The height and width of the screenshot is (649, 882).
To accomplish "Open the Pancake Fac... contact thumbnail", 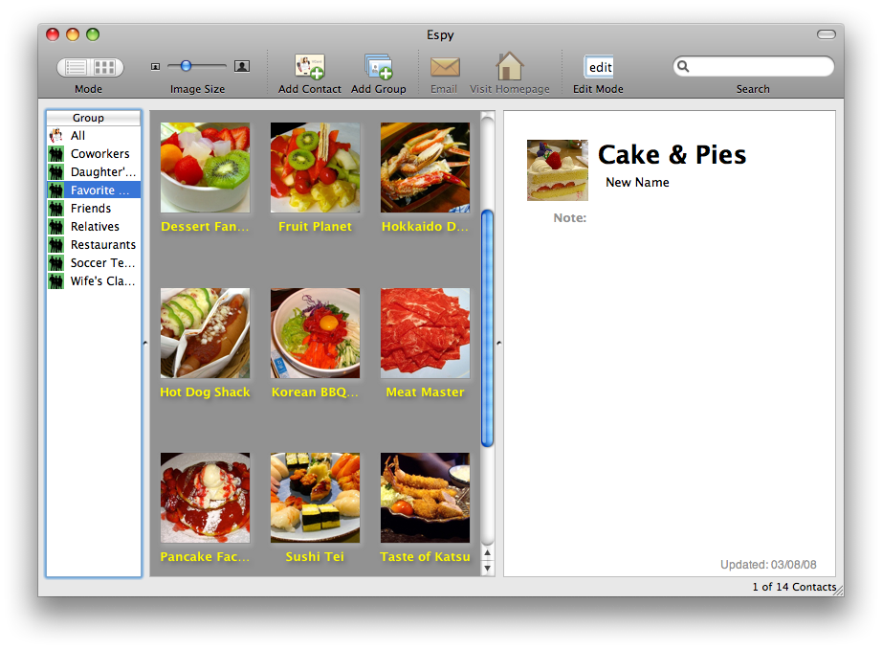I will [x=205, y=498].
